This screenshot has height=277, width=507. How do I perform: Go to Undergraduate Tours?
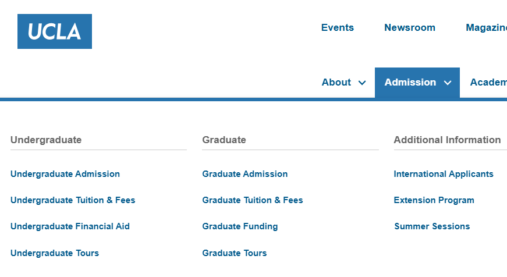coord(55,253)
